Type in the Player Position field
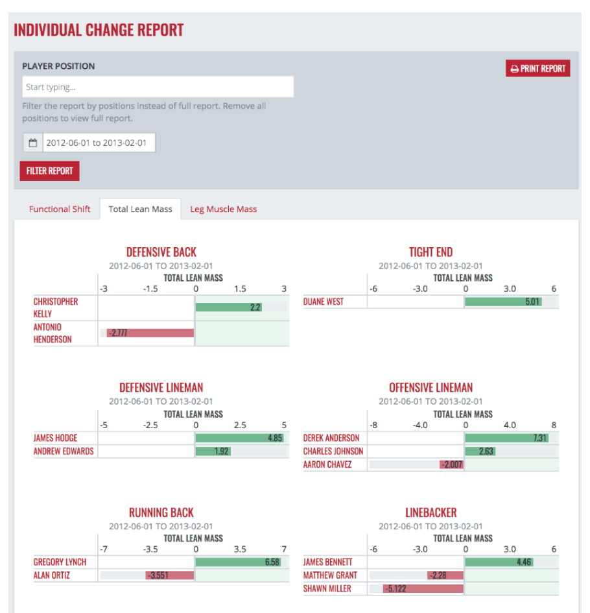590x613 pixels. tap(158, 87)
